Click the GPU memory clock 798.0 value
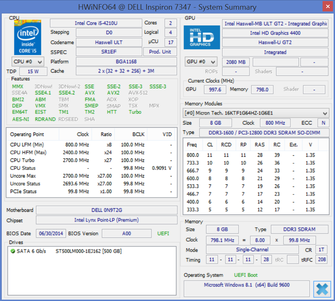335x301 pixels. pyautogui.click(x=262, y=90)
